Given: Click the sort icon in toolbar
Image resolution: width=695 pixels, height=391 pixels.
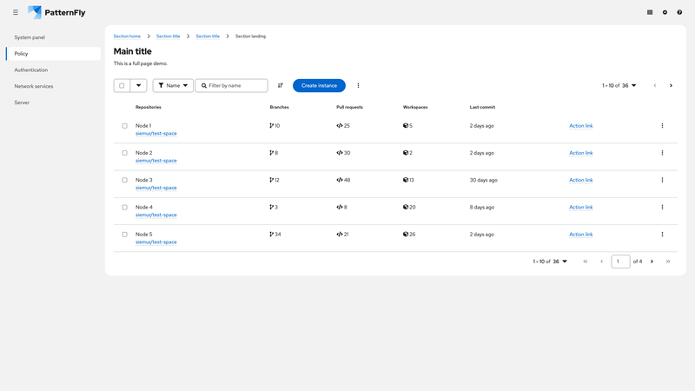Looking at the screenshot, I should 281,86.
